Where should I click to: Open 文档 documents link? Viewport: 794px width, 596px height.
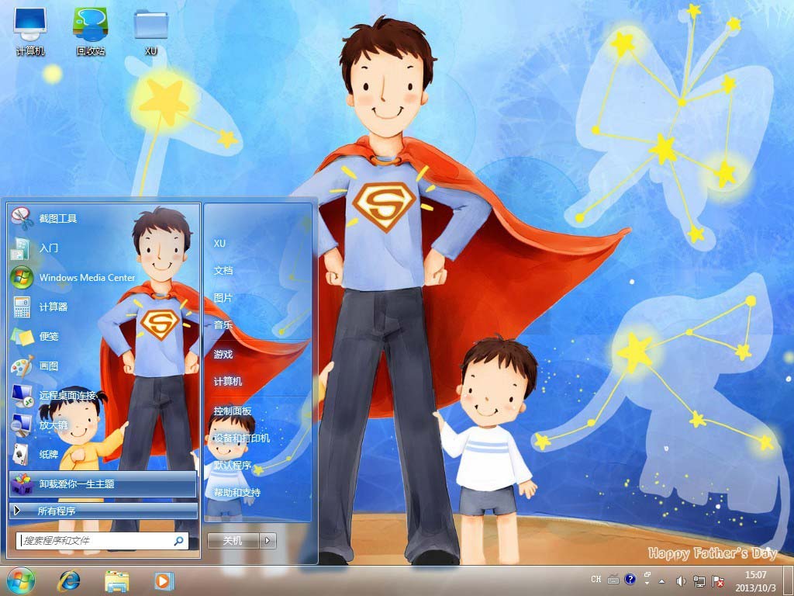(223, 271)
